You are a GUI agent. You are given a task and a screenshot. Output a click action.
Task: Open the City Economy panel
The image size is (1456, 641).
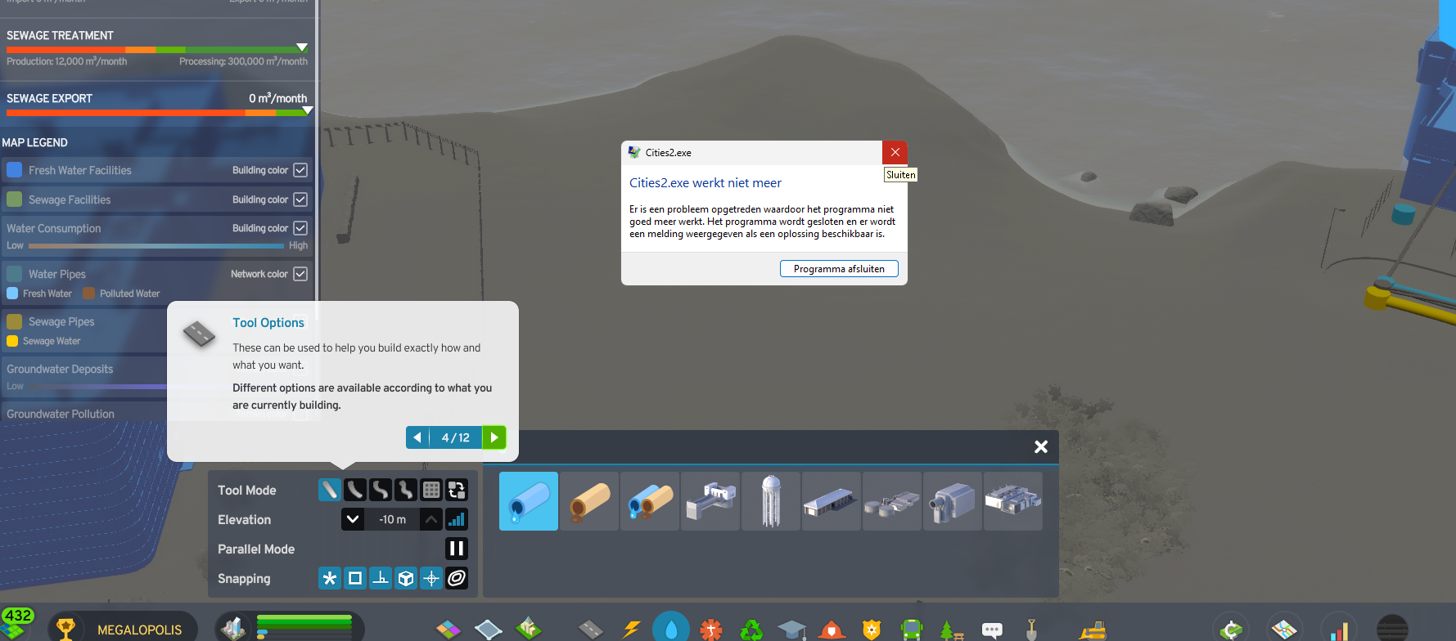(1231, 629)
